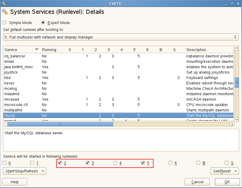The image size is (242, 188).
Task: Disable runlevel 3 for the mysql service
Action: coord(88,163)
